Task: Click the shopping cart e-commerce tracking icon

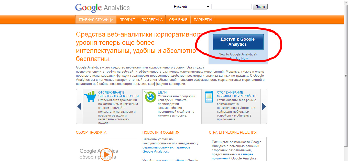Action: click(90, 96)
